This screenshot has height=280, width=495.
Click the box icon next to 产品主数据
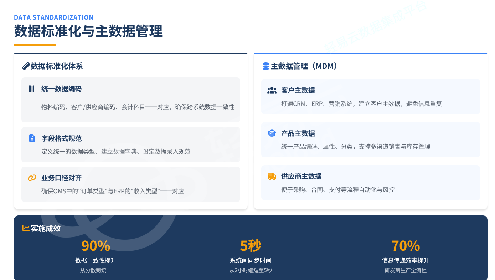click(272, 133)
